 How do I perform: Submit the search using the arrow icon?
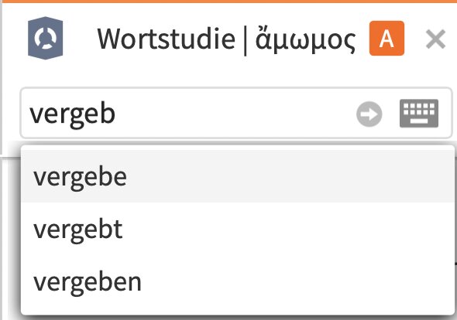(x=369, y=114)
